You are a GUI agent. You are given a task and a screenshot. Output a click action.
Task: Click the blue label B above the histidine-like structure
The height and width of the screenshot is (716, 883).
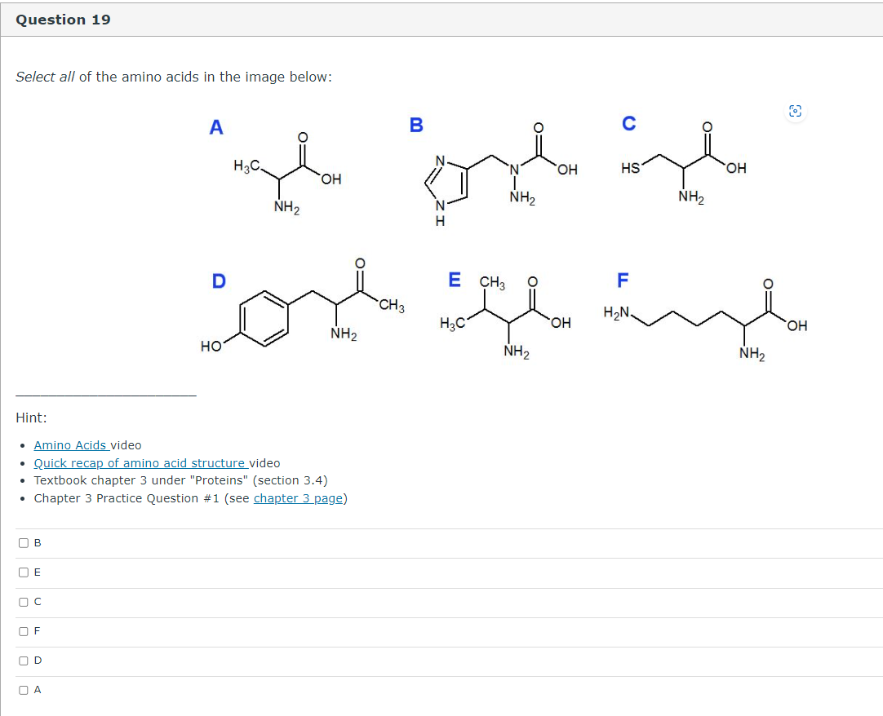(x=416, y=125)
